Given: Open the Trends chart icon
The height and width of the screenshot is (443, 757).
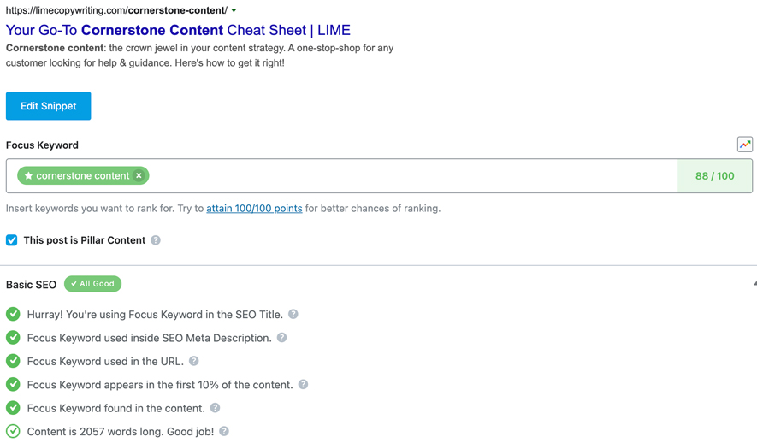Looking at the screenshot, I should point(744,145).
